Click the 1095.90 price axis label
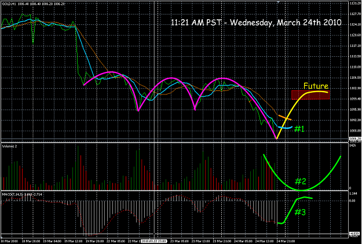The width and height of the screenshot is (362, 244). click(355, 110)
